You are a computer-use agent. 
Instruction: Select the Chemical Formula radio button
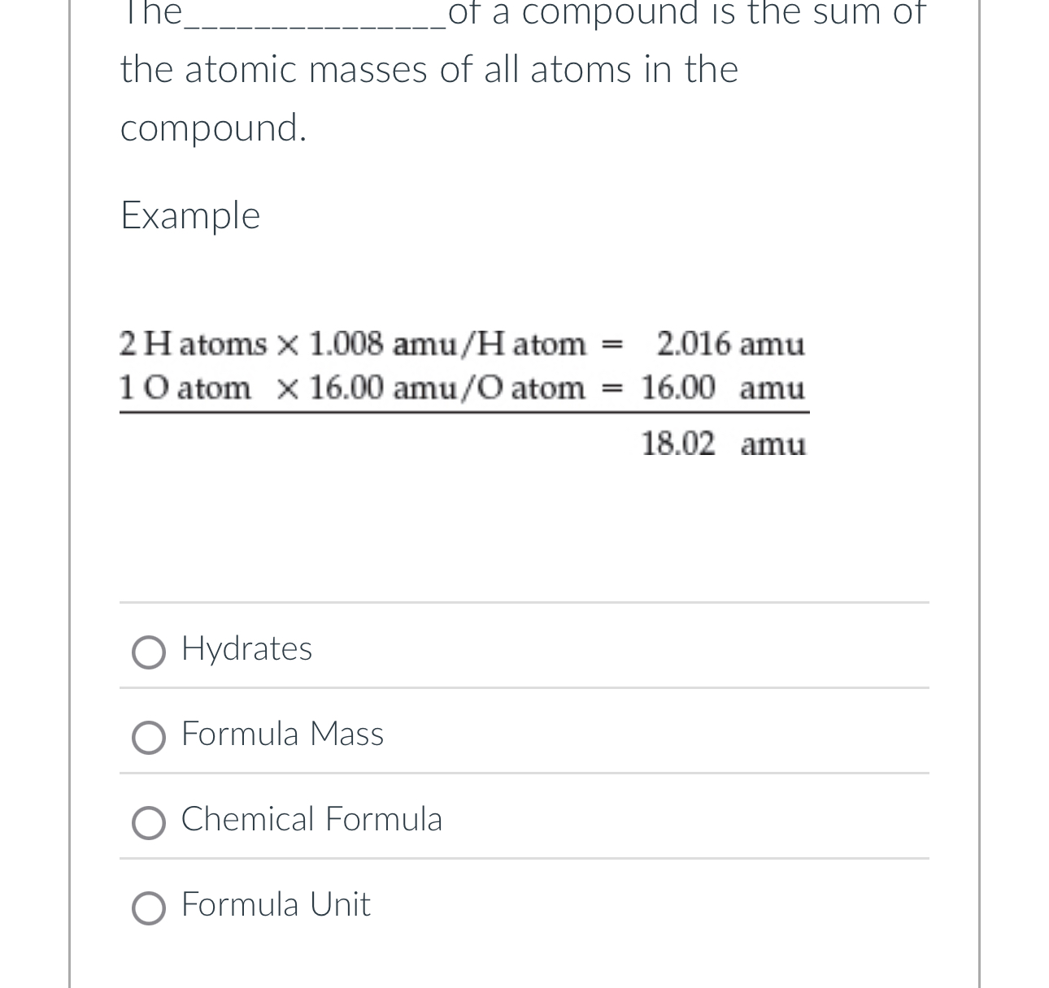(x=149, y=823)
